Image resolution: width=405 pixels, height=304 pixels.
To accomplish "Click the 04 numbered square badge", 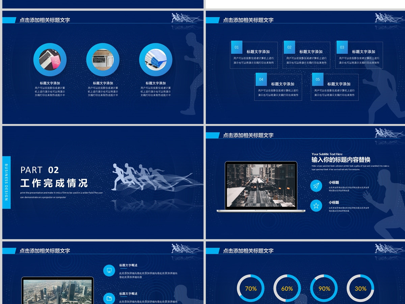I will pos(261,79).
